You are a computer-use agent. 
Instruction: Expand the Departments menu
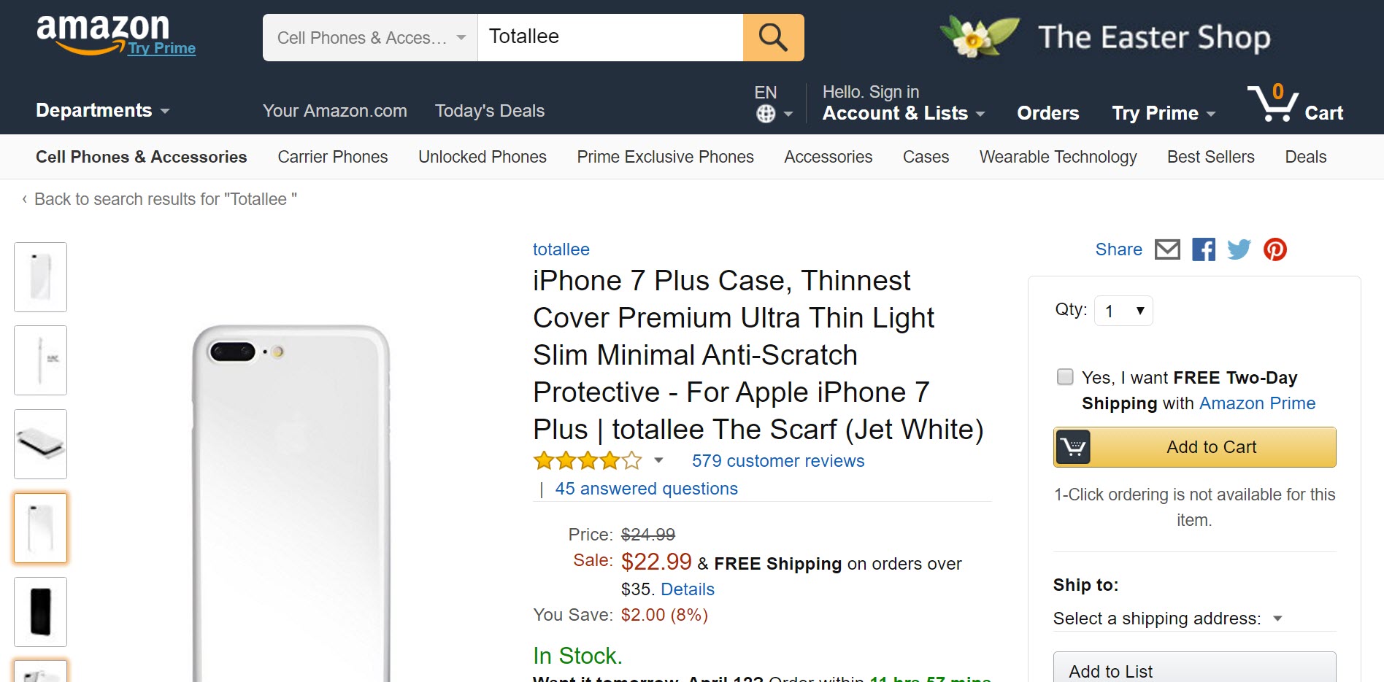point(102,111)
